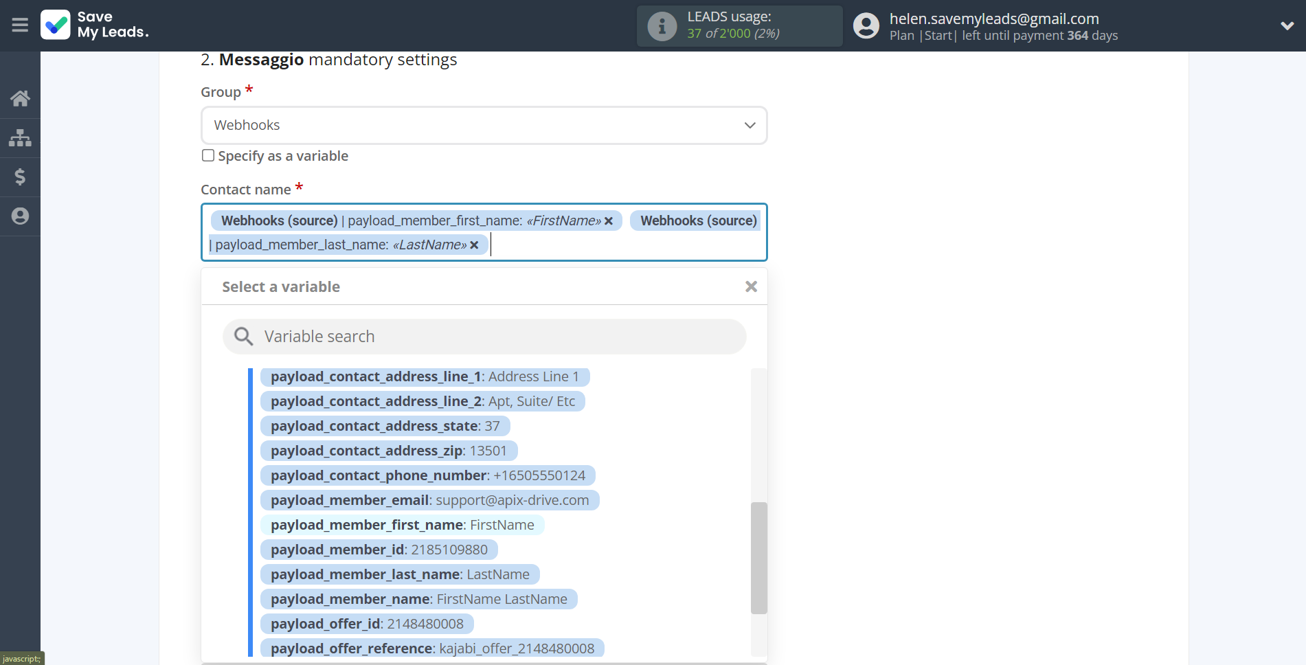Select payload_member_name variable
Screen dimensions: 1306x665
pos(418,599)
